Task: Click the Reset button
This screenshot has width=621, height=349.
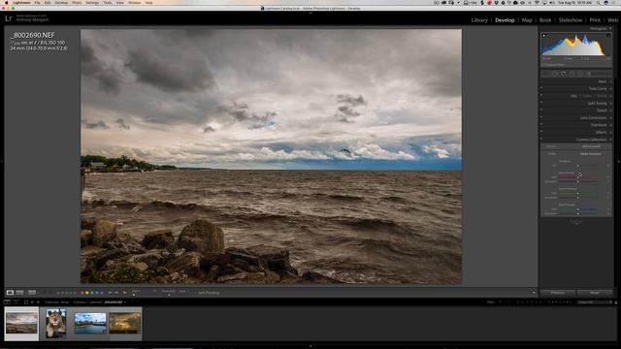Action: click(595, 293)
